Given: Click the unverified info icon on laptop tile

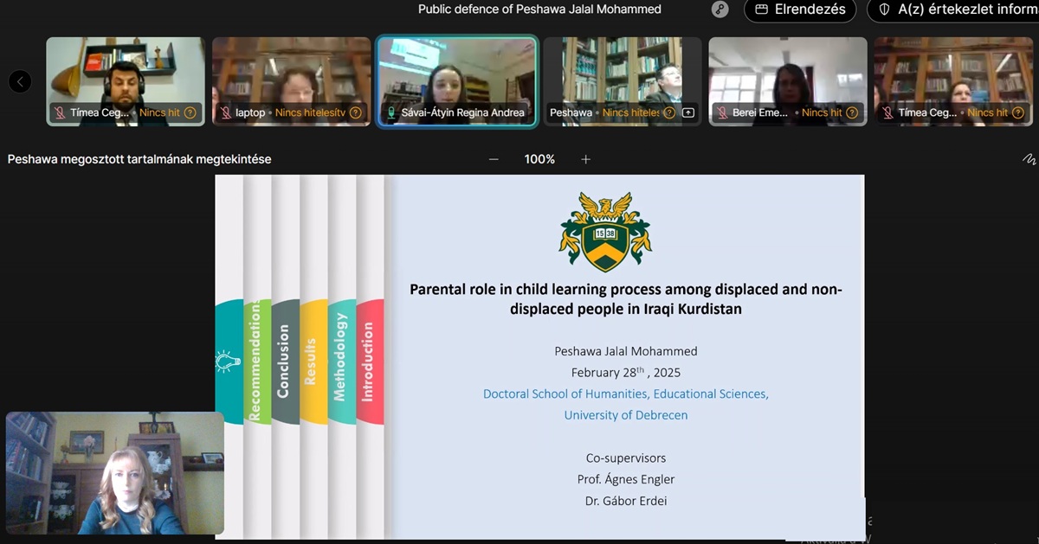Looking at the screenshot, I should click(355, 112).
